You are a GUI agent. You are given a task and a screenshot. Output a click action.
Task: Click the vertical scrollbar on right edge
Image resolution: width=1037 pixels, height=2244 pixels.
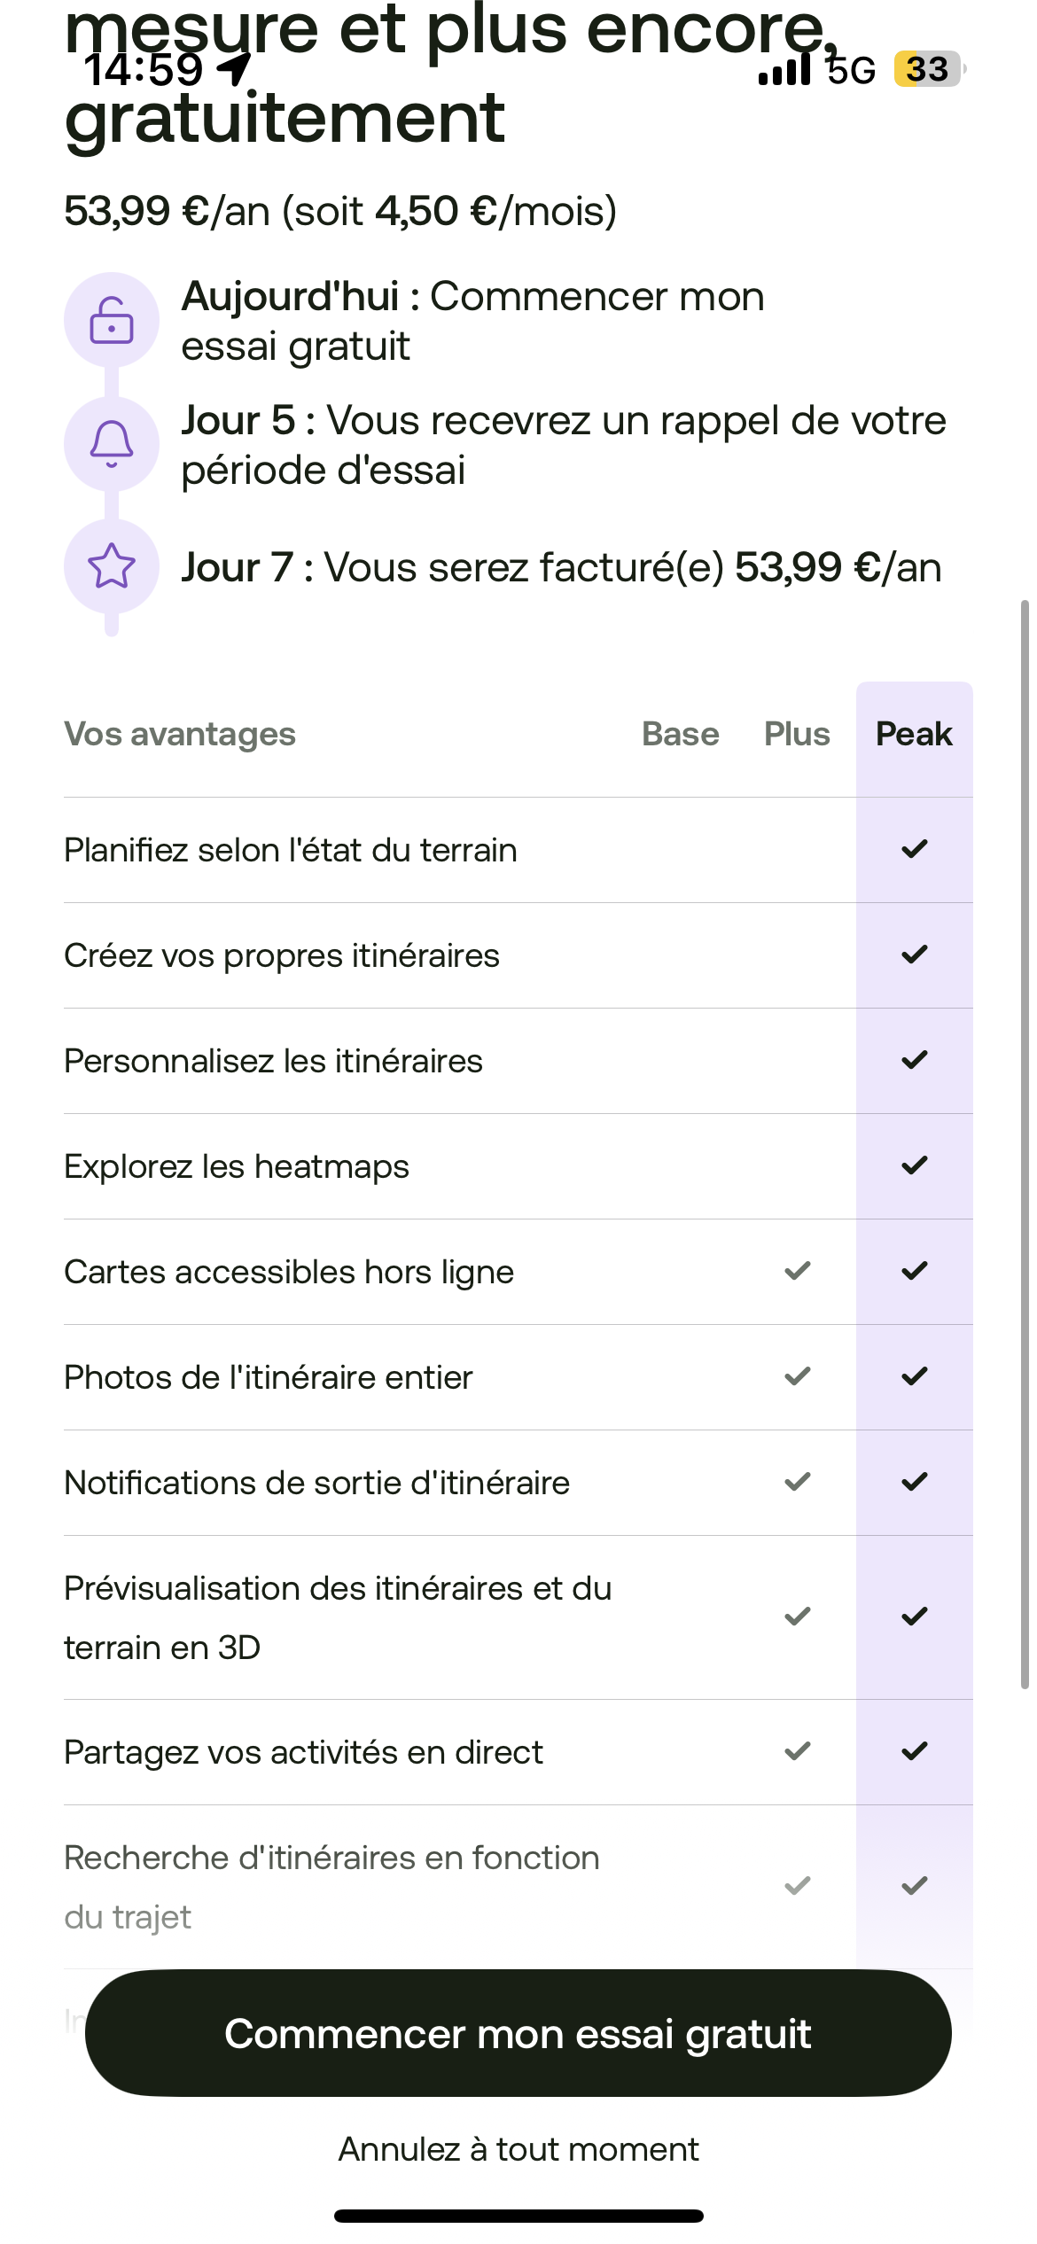coord(1025,1143)
